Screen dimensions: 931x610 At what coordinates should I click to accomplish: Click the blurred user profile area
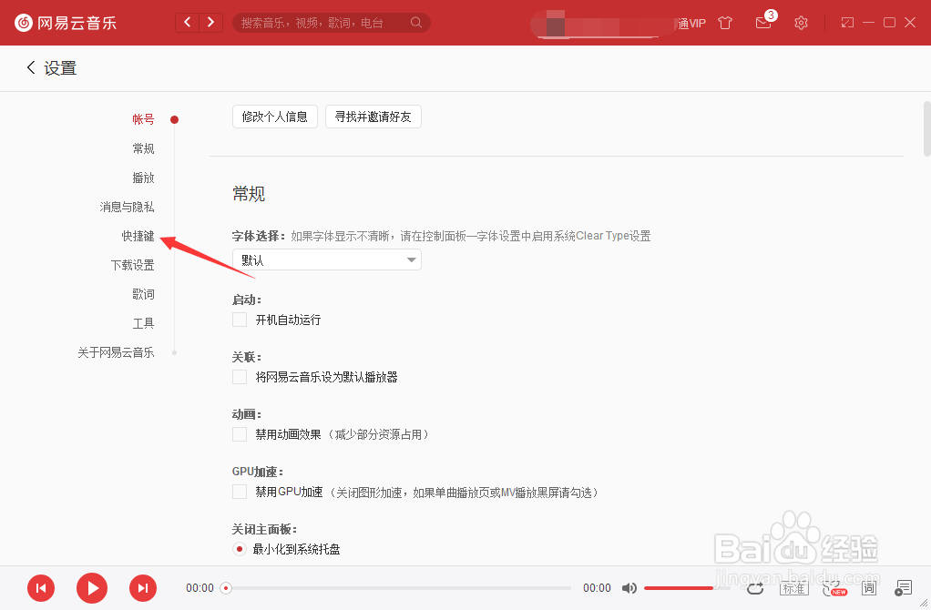pos(603,25)
